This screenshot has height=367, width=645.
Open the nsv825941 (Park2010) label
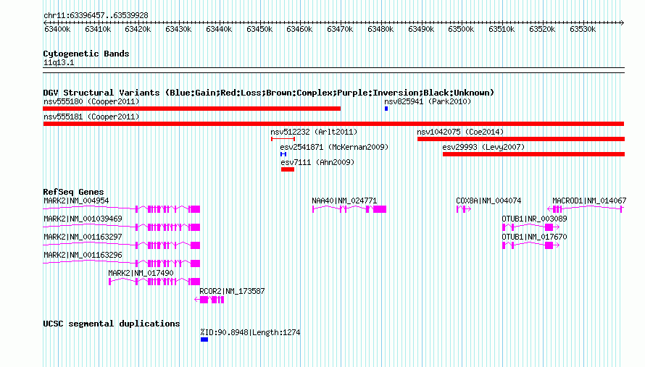428,101
